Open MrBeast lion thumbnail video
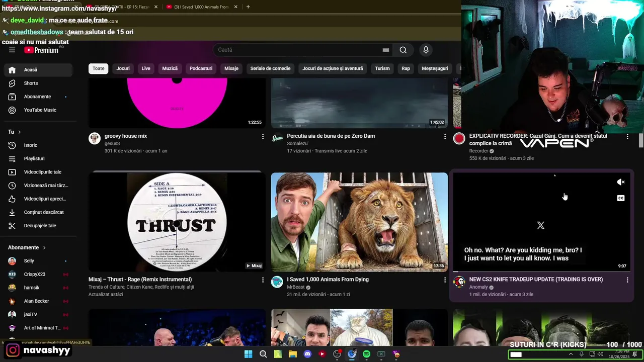 (359, 222)
